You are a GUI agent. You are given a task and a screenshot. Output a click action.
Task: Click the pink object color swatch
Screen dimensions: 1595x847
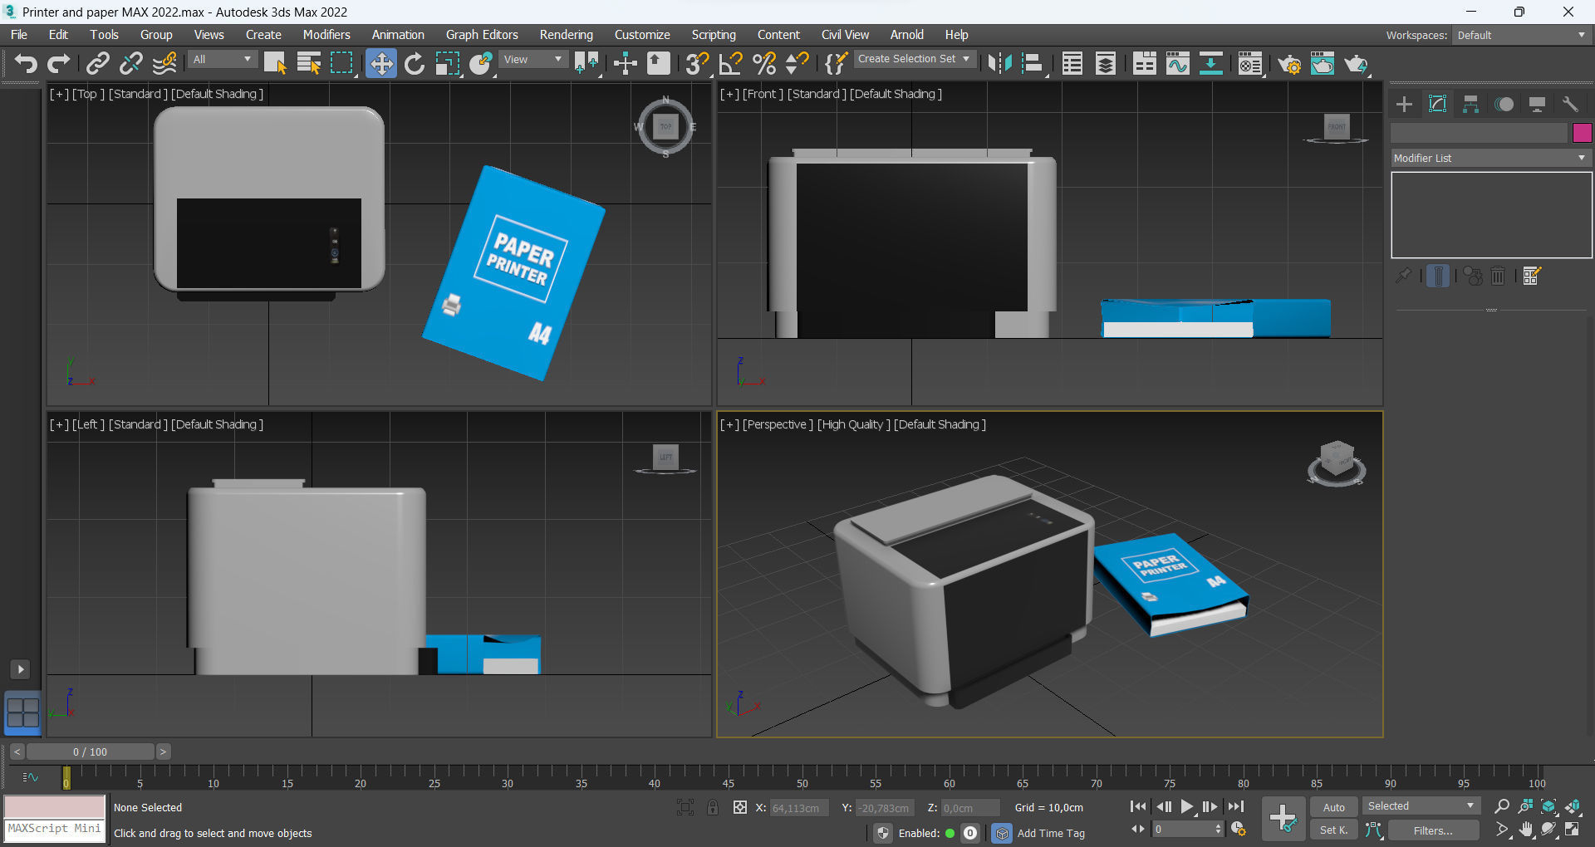point(1582,133)
